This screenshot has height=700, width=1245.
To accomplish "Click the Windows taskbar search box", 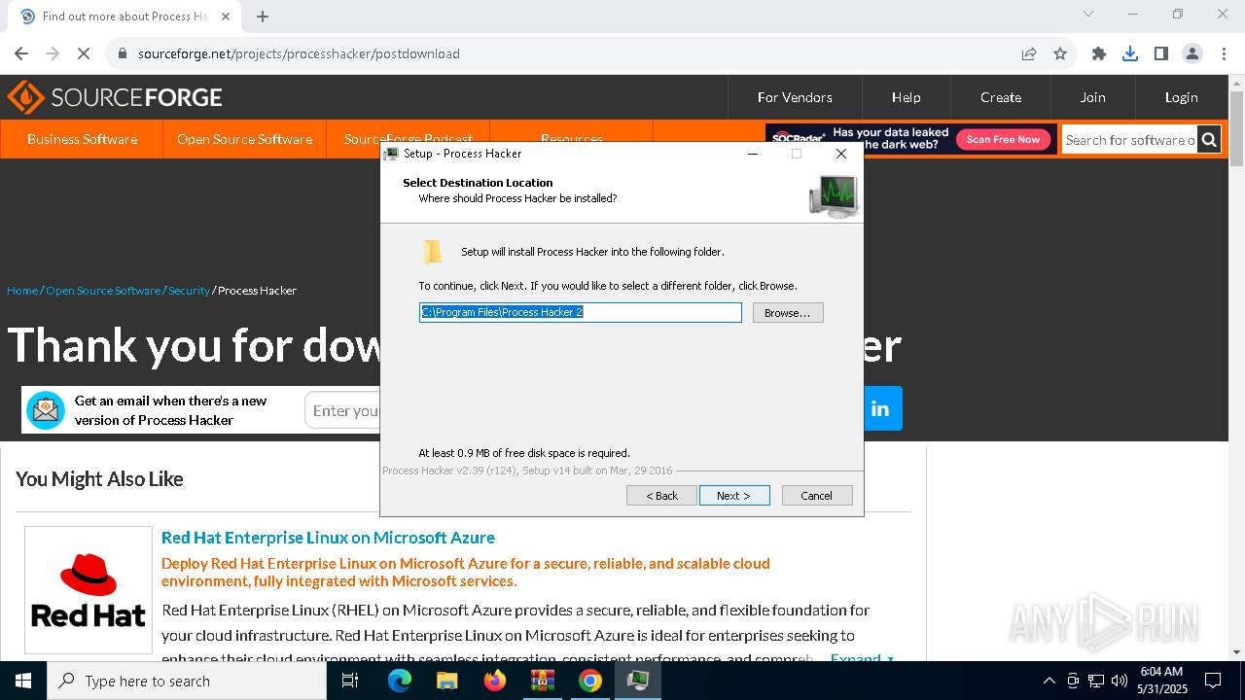I will pos(187,681).
